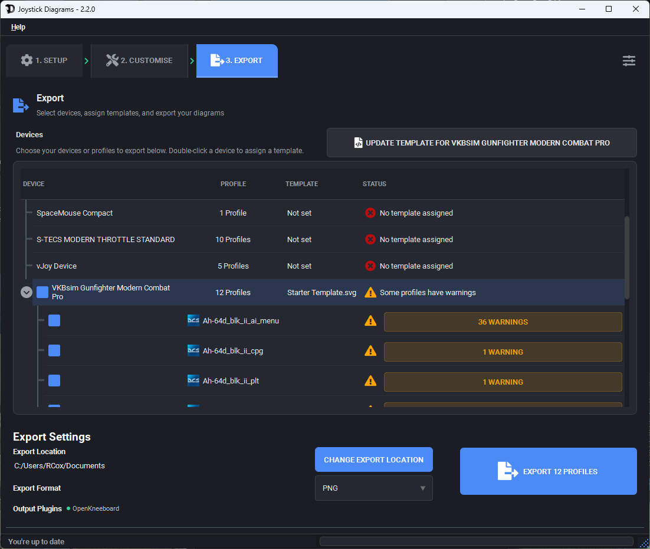Open the PNG export format dropdown

point(373,488)
